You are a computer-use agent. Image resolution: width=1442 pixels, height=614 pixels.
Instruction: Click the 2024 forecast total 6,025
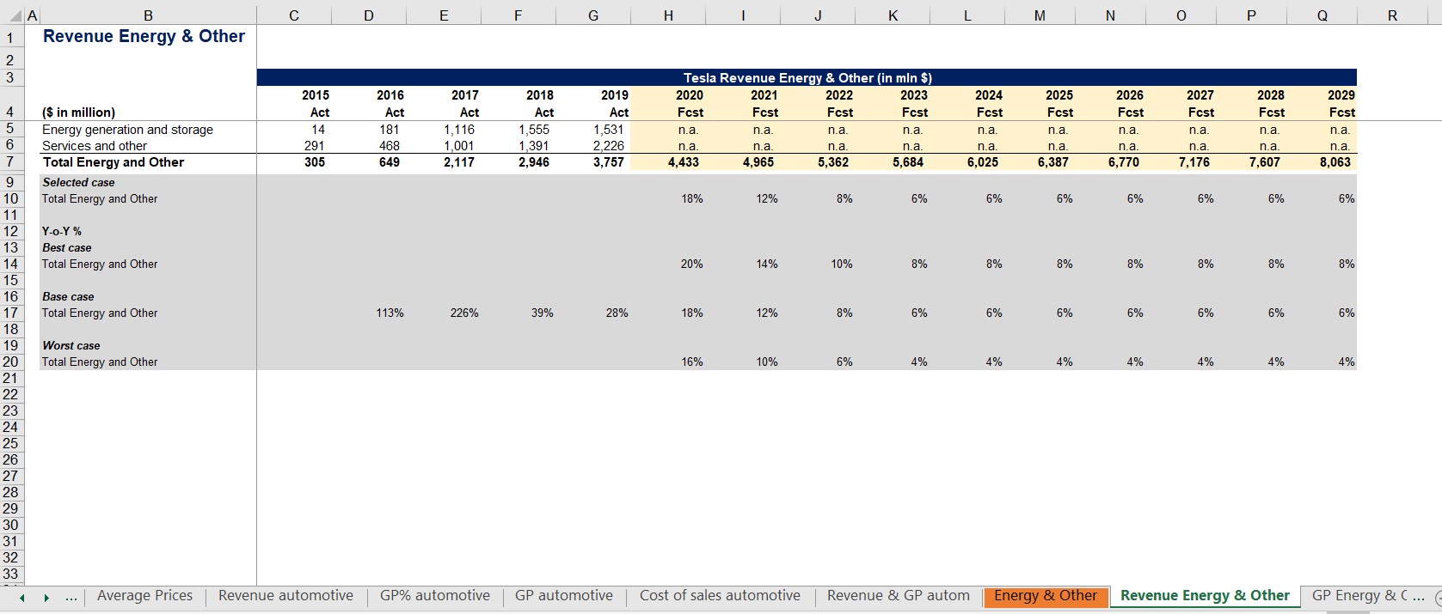tap(983, 162)
